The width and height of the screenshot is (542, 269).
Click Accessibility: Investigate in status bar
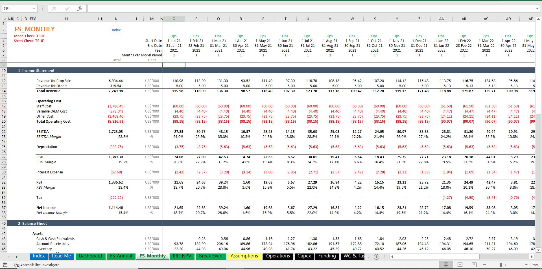pos(37,265)
